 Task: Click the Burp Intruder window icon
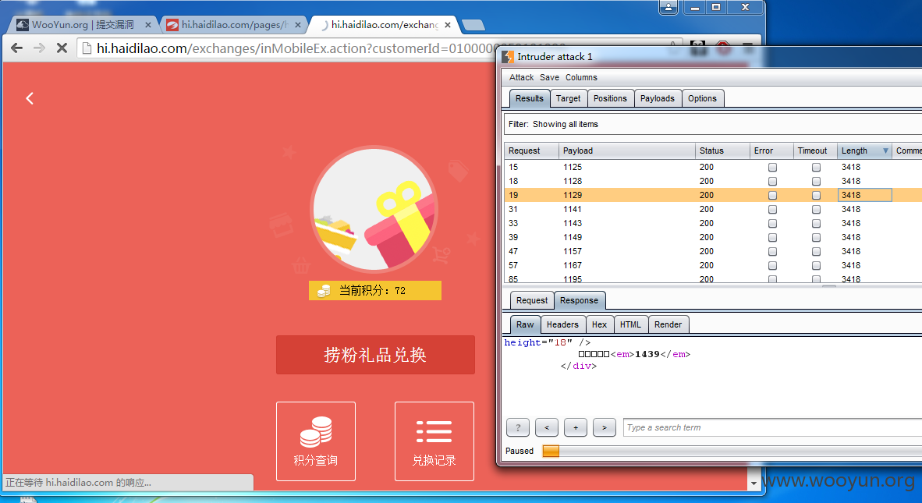tap(508, 56)
